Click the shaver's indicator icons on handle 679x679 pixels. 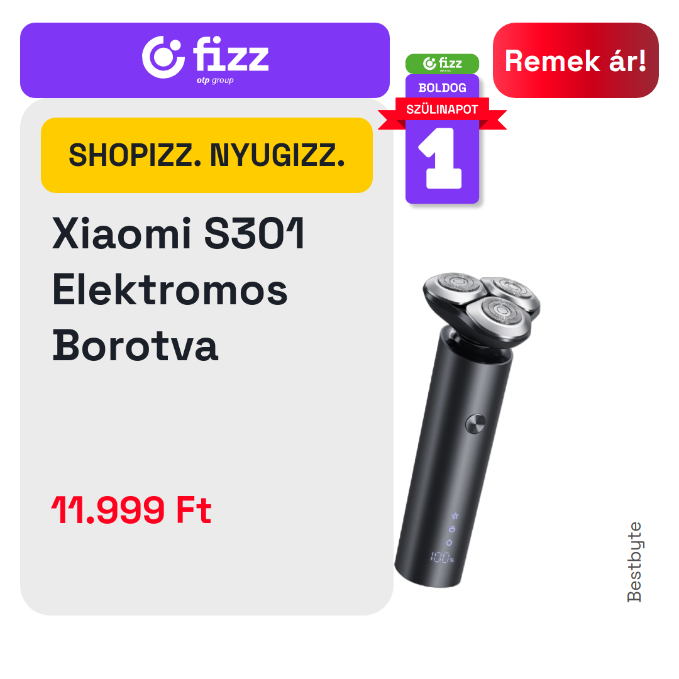click(x=452, y=529)
